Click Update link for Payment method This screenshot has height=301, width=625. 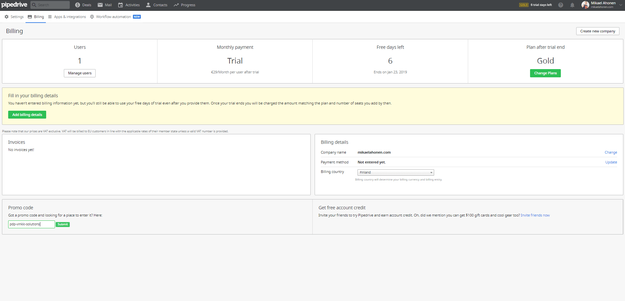[611, 162]
